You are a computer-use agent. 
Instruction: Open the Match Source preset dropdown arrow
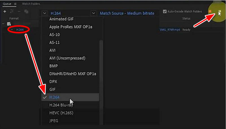click(94, 13)
